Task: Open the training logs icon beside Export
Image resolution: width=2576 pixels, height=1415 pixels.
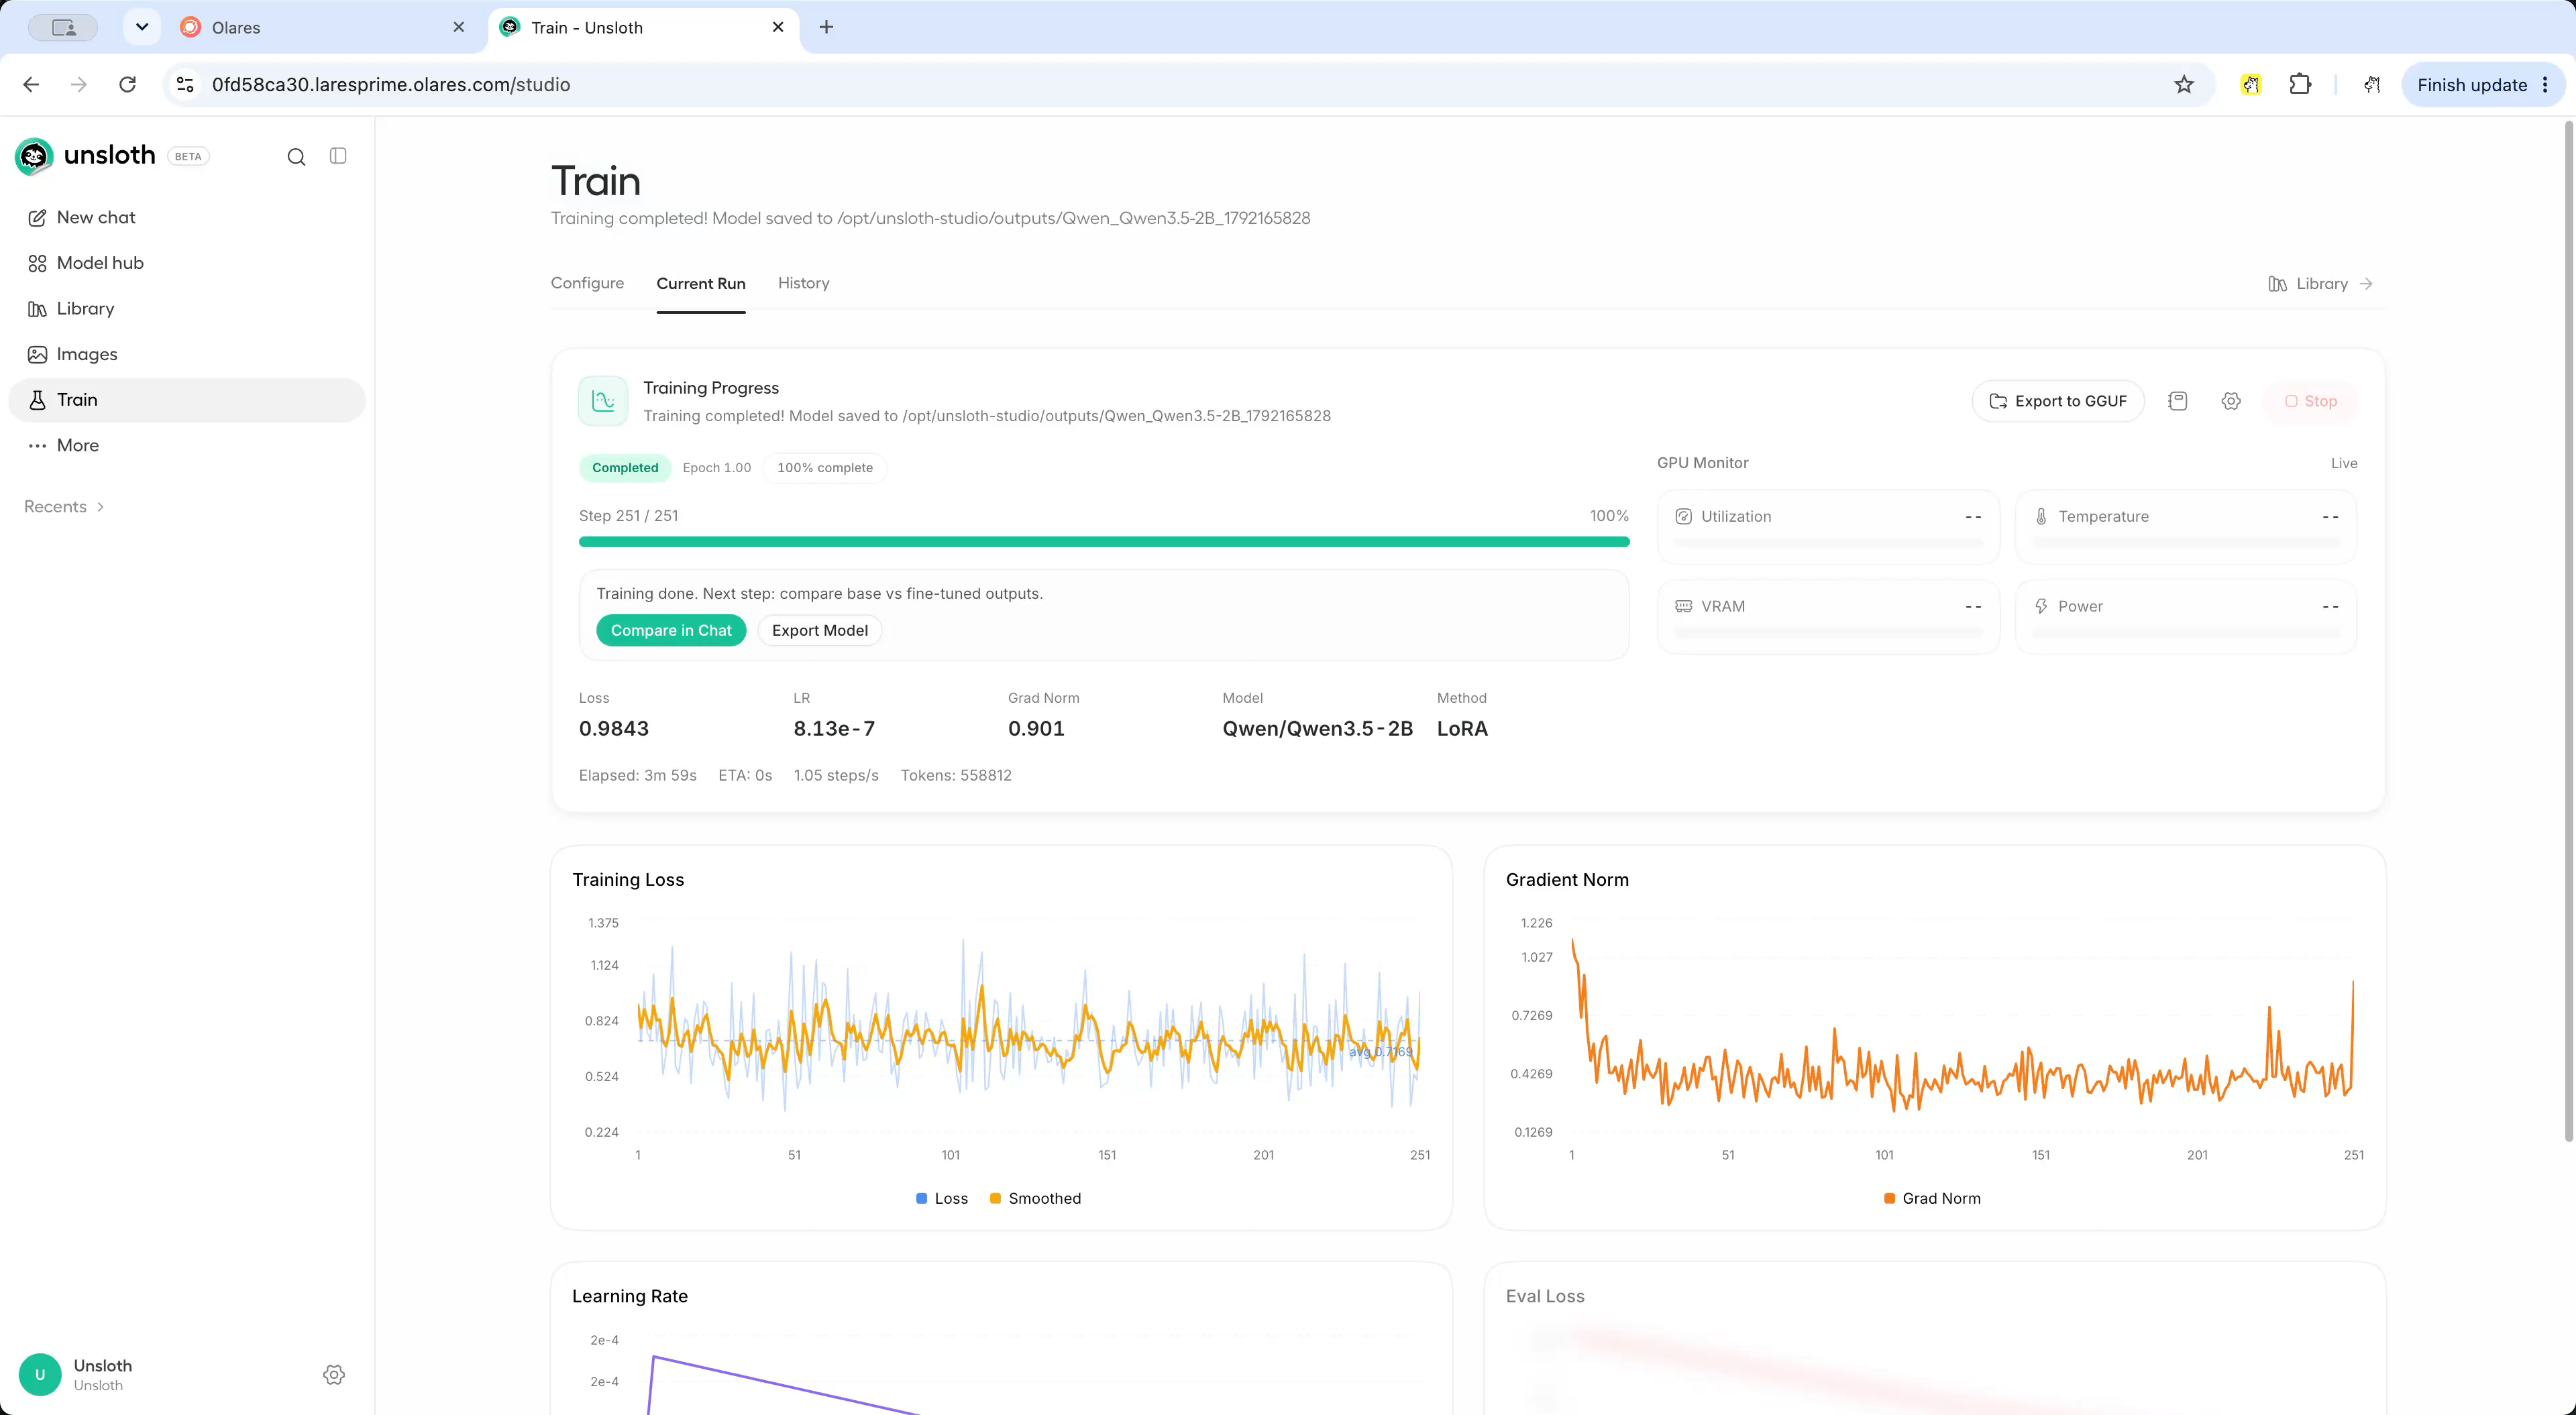Action: tap(2178, 401)
